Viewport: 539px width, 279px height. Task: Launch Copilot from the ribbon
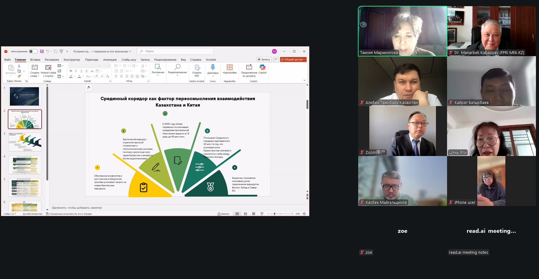point(262,68)
